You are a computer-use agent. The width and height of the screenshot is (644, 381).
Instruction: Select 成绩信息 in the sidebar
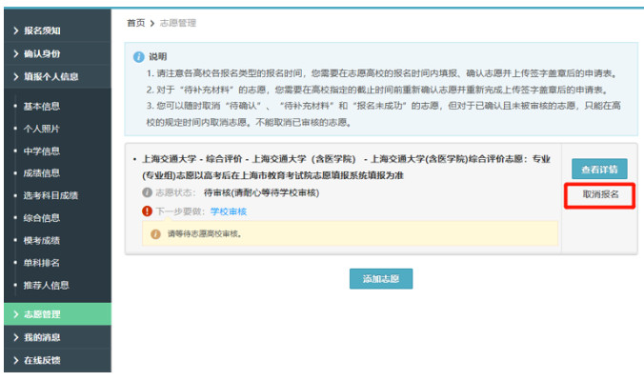[42, 172]
